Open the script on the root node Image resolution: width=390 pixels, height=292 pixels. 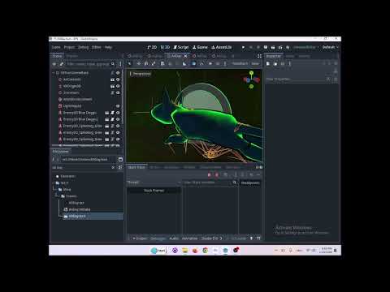(x=112, y=73)
